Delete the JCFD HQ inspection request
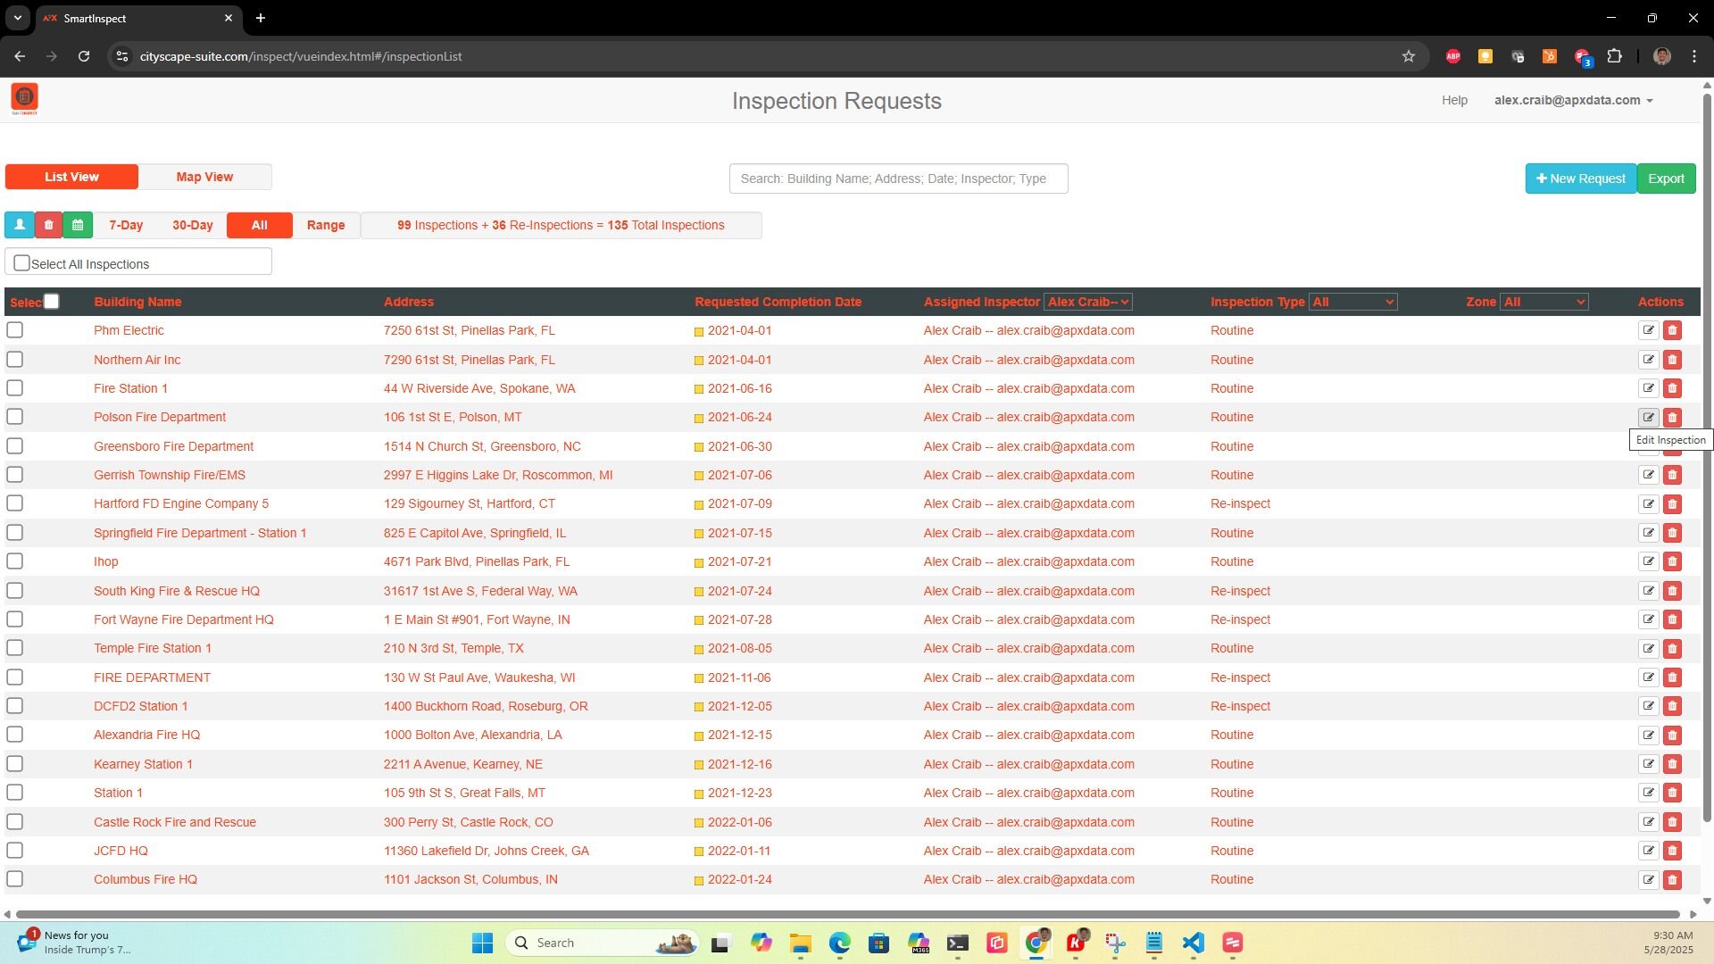 (x=1673, y=851)
